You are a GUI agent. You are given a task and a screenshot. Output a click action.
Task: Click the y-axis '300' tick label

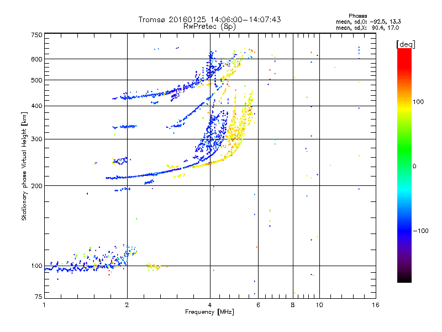[36, 139]
